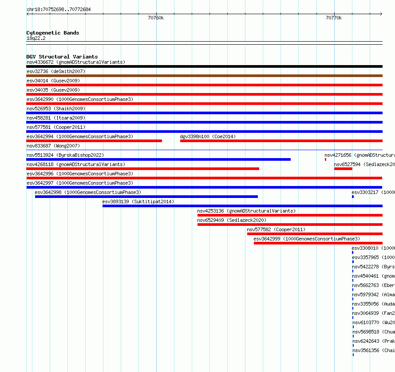This screenshot has height=372, width=395.
Task: Click the red esv3642999 variant bar
Action: tap(318, 243)
